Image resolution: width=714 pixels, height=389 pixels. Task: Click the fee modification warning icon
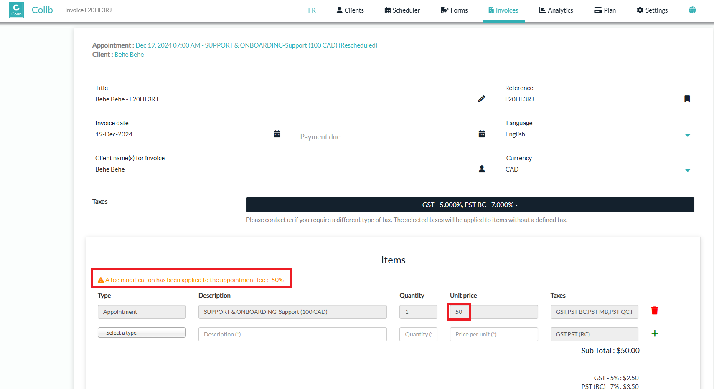point(101,280)
